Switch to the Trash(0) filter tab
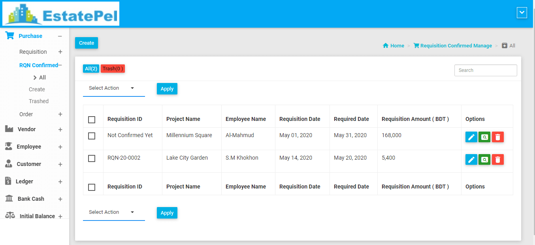Screen dimensions: 535x245 (x=113, y=69)
